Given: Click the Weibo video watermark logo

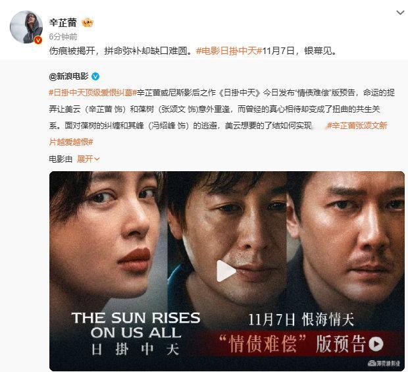Looking at the screenshot, I should tap(384, 363).
